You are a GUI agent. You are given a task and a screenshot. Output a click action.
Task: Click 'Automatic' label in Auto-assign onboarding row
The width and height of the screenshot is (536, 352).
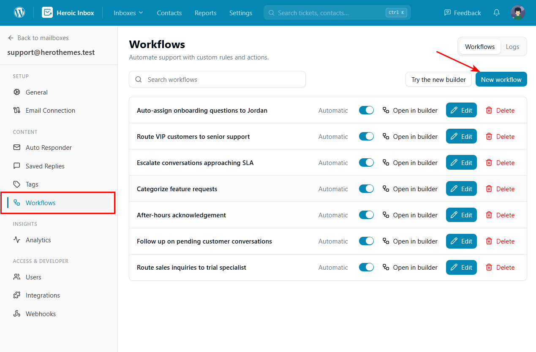333,111
